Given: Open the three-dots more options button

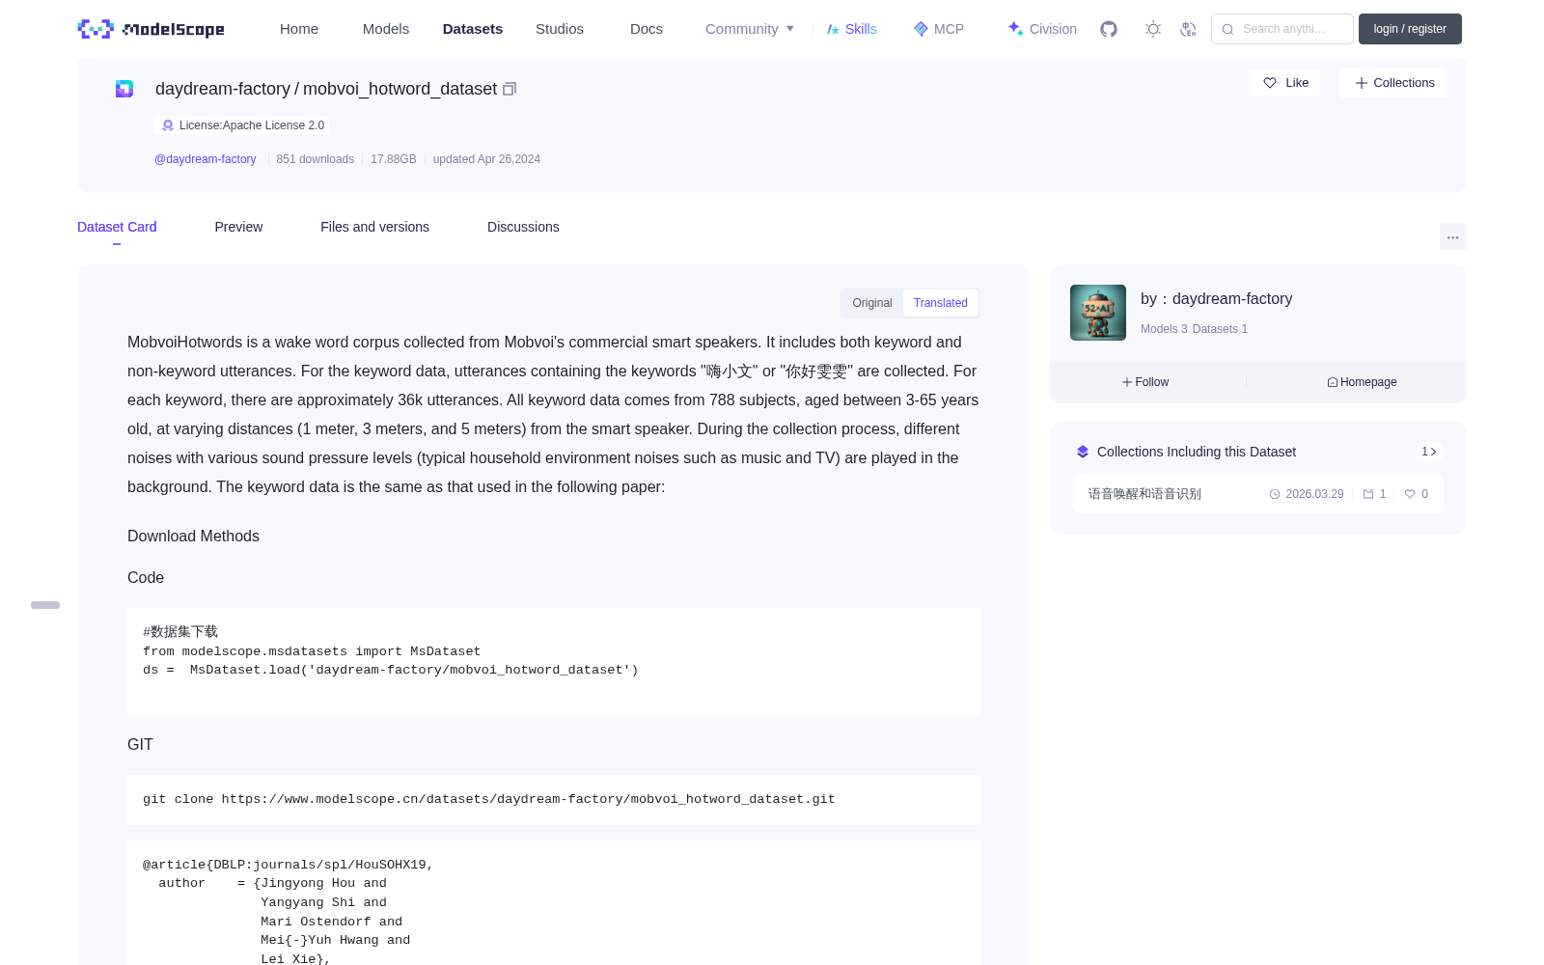Looking at the screenshot, I should pos(1453,236).
